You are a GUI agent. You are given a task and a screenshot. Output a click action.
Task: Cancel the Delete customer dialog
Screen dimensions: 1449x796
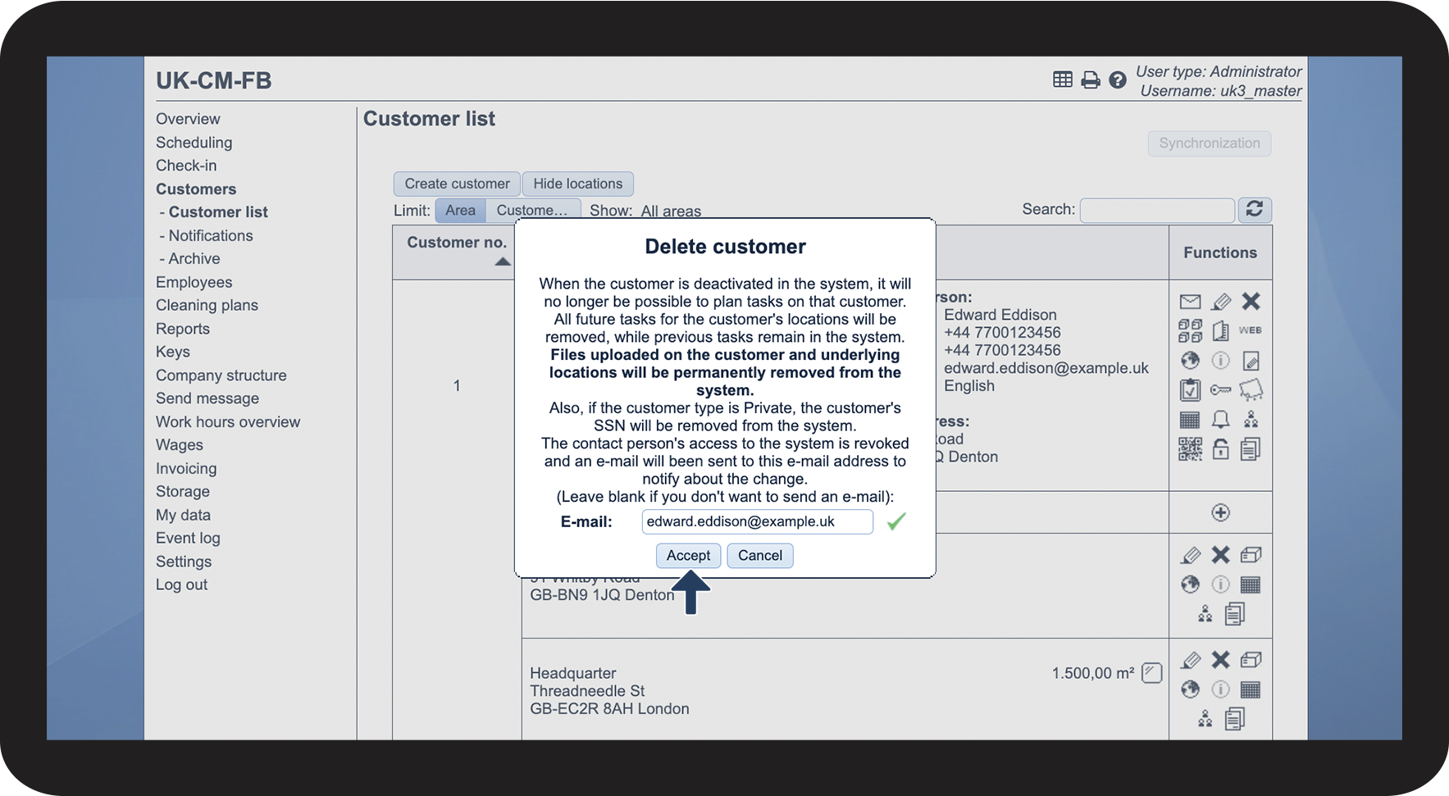click(x=759, y=556)
